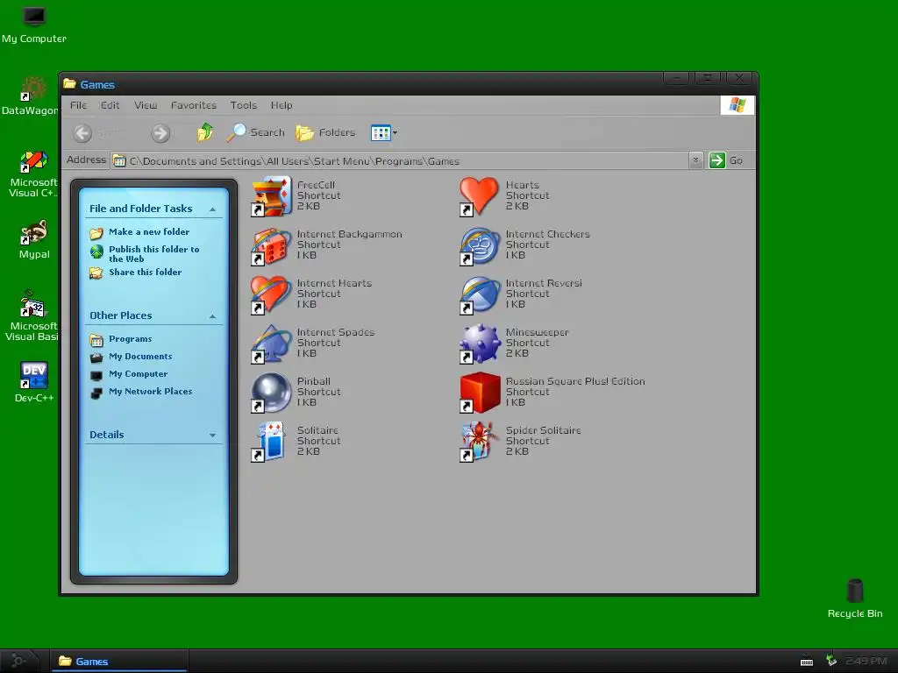The height and width of the screenshot is (673, 898).
Task: Click the taskbar clock time
Action: (866, 661)
